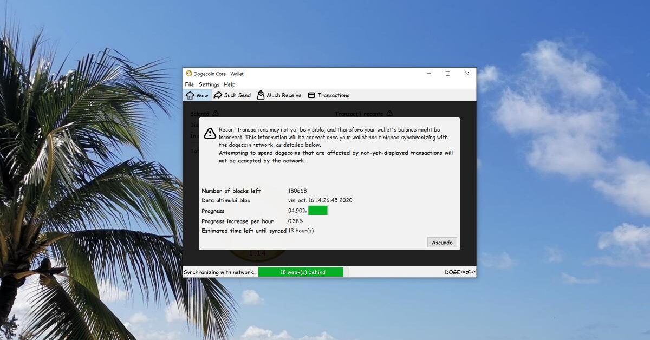Open the Settings menu
Image resolution: width=650 pixels, height=340 pixels.
[209, 84]
